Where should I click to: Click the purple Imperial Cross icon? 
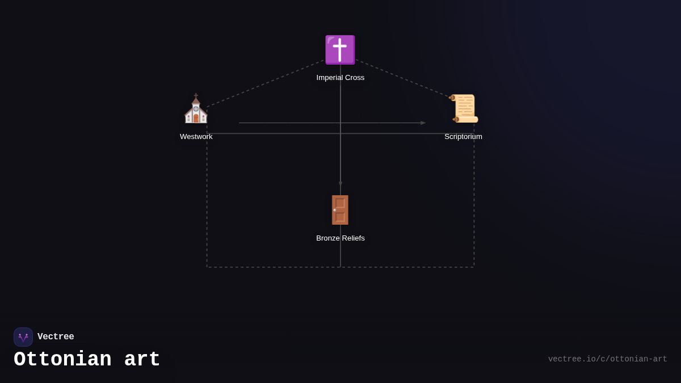(x=340, y=50)
